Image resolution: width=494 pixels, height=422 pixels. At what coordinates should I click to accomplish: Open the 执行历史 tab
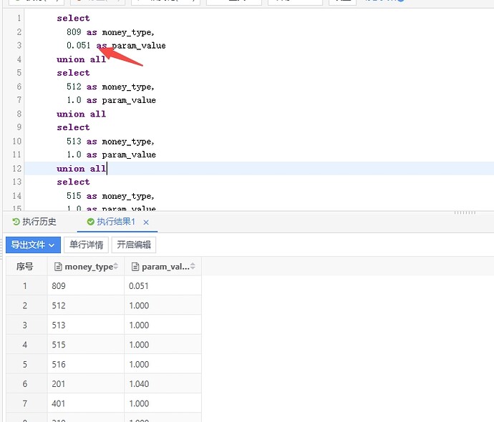(34, 222)
